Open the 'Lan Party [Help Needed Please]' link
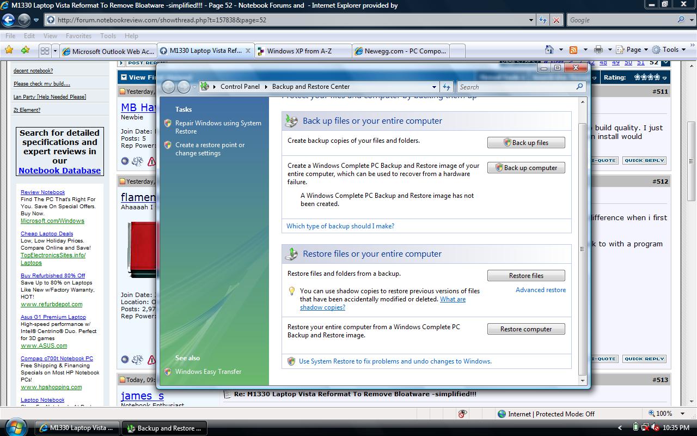This screenshot has width=697, height=436. pos(50,97)
